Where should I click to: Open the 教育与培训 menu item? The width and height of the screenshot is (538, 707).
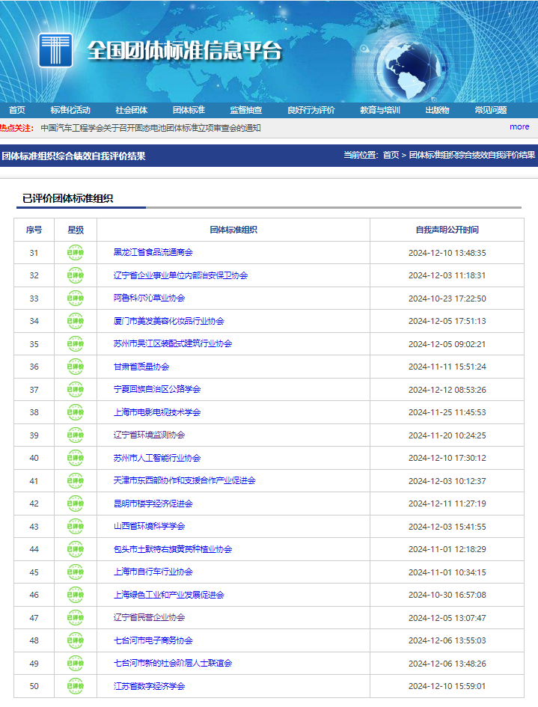380,110
